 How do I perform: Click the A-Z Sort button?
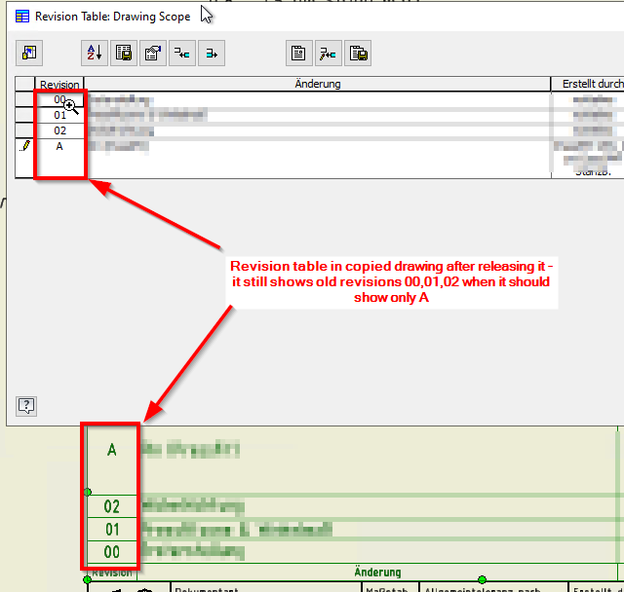pyautogui.click(x=95, y=53)
